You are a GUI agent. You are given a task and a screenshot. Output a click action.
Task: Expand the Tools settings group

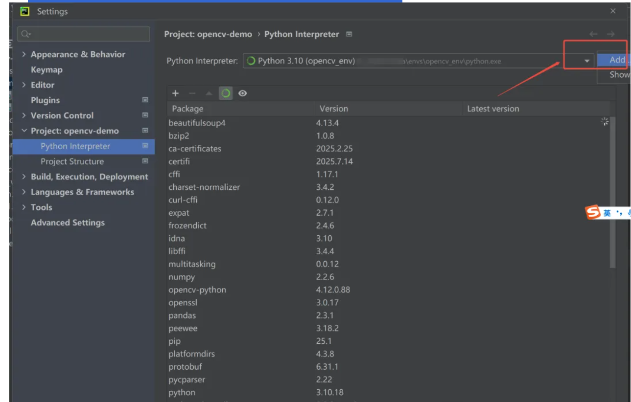[24, 207]
